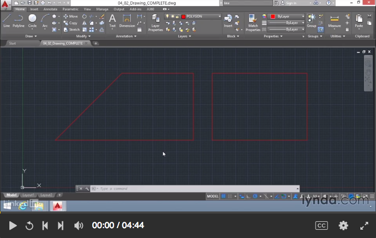
Task: Switch to the Annotate ribbon tab
Action: pyautogui.click(x=51, y=9)
